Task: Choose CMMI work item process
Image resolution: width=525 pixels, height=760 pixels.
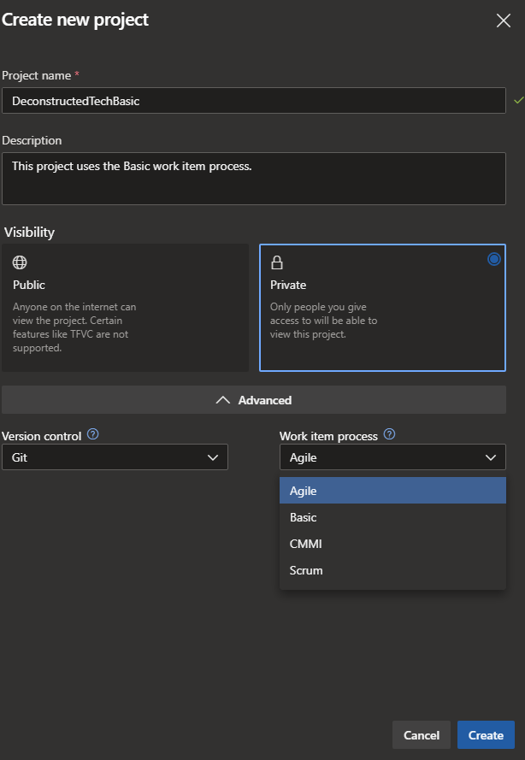Action: click(x=392, y=544)
